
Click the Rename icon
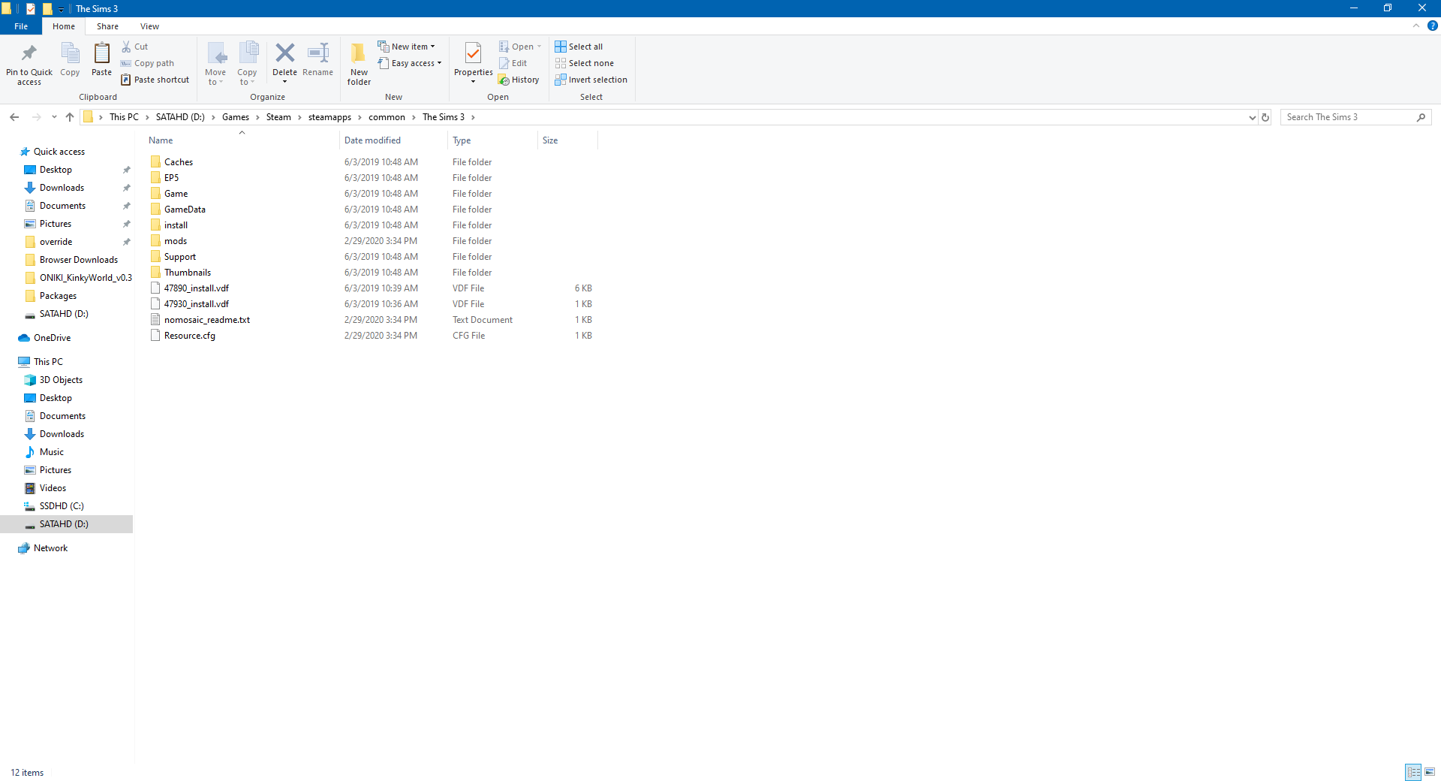click(318, 53)
